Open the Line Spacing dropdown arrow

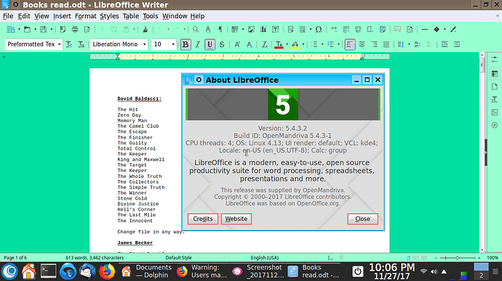(409, 44)
